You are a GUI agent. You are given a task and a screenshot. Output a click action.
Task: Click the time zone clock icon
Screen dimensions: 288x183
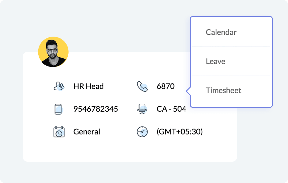click(x=142, y=132)
